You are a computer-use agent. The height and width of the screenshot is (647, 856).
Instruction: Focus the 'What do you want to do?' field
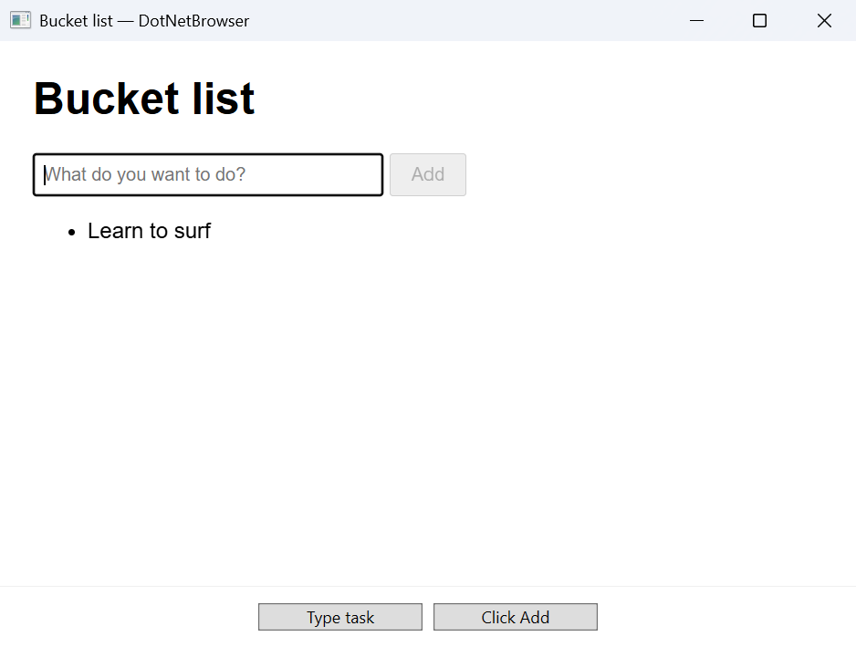(x=208, y=174)
